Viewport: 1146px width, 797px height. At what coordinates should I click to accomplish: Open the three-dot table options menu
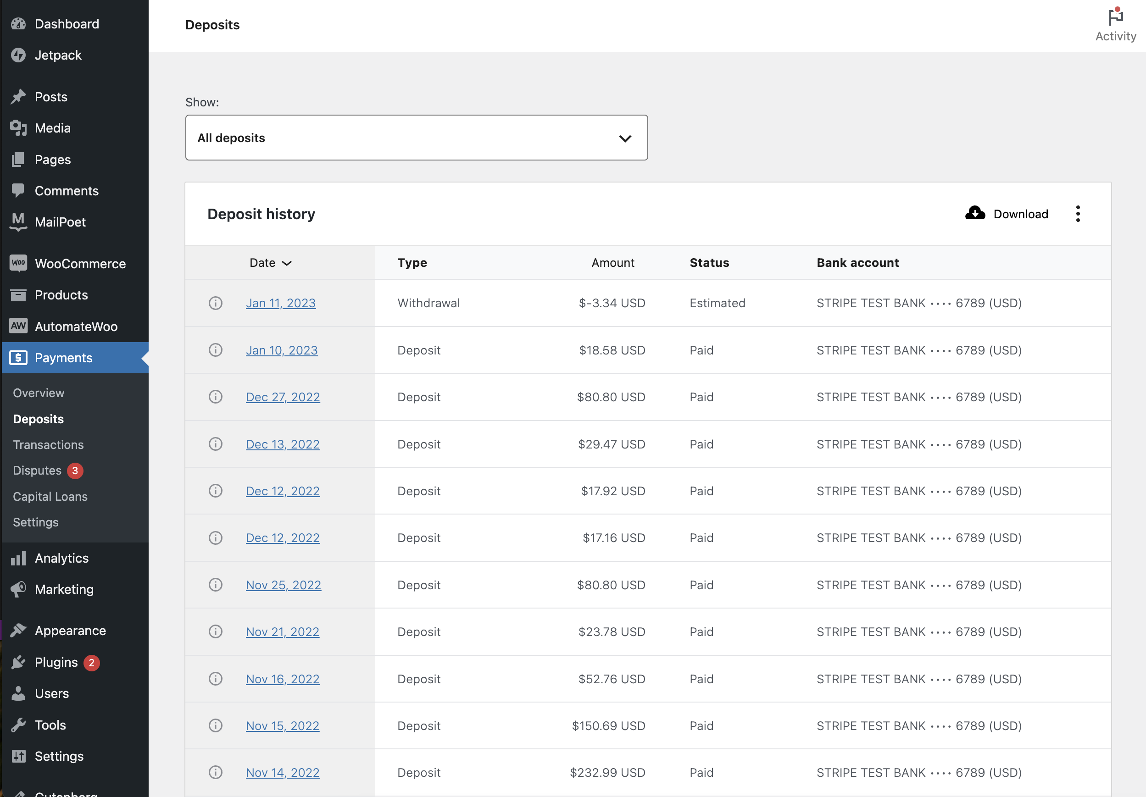(1078, 214)
